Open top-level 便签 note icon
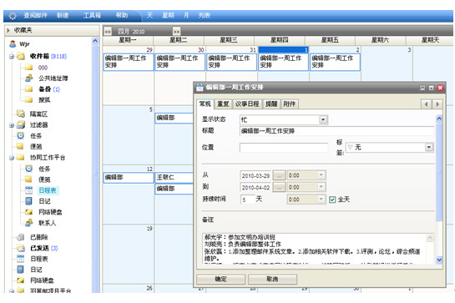Screen dimensions: 455x303 (x=21, y=146)
